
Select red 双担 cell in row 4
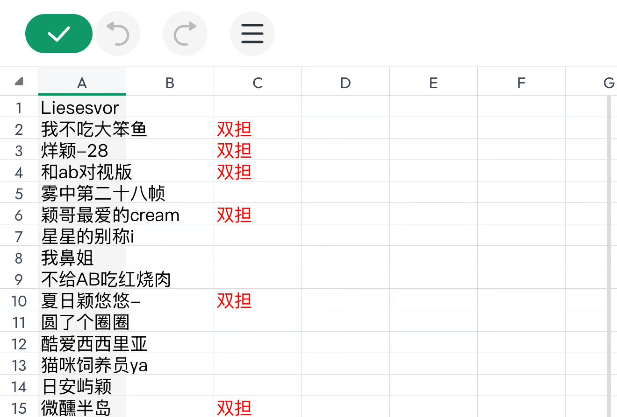[x=258, y=171]
